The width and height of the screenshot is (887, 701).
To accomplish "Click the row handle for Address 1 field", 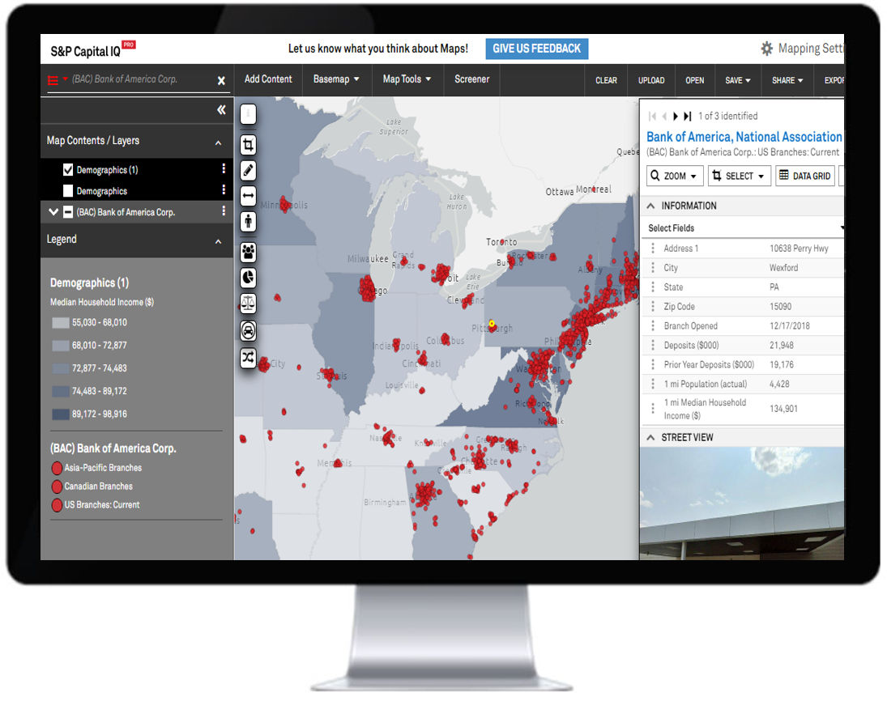I will pyautogui.click(x=653, y=249).
